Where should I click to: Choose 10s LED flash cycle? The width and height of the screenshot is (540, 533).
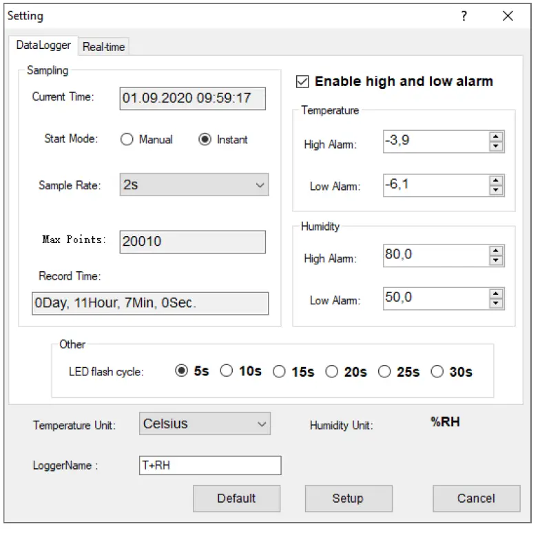pyautogui.click(x=226, y=370)
